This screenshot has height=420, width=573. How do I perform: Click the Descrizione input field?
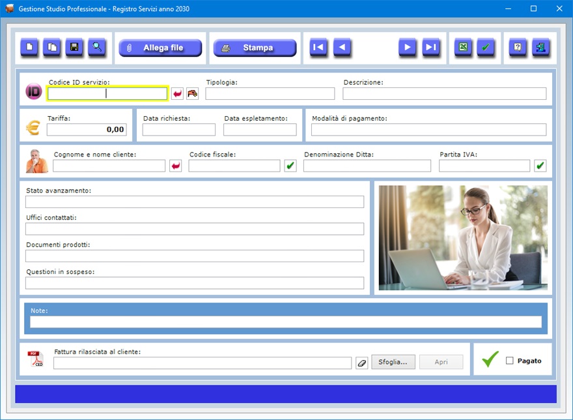click(x=444, y=94)
